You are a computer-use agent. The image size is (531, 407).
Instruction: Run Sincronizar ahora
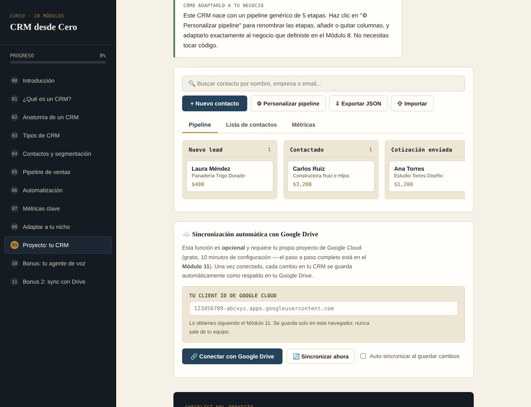[x=321, y=356]
